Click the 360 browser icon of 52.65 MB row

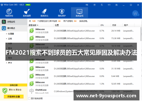point(32,84)
